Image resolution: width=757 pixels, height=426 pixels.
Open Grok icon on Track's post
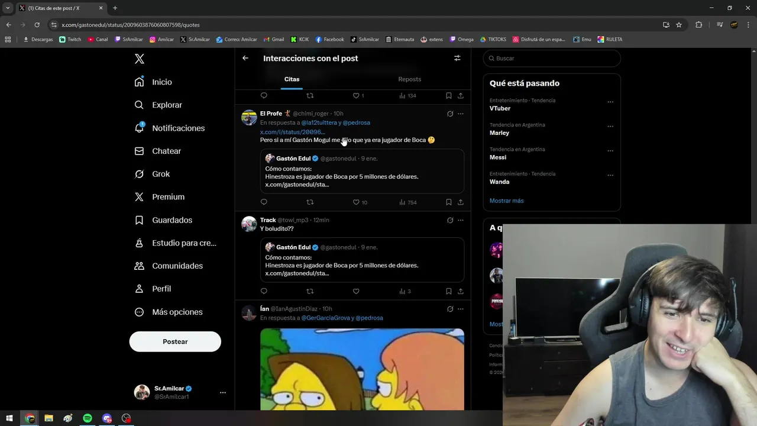(450, 220)
